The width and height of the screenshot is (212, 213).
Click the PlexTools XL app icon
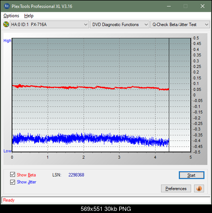tap(6, 6)
